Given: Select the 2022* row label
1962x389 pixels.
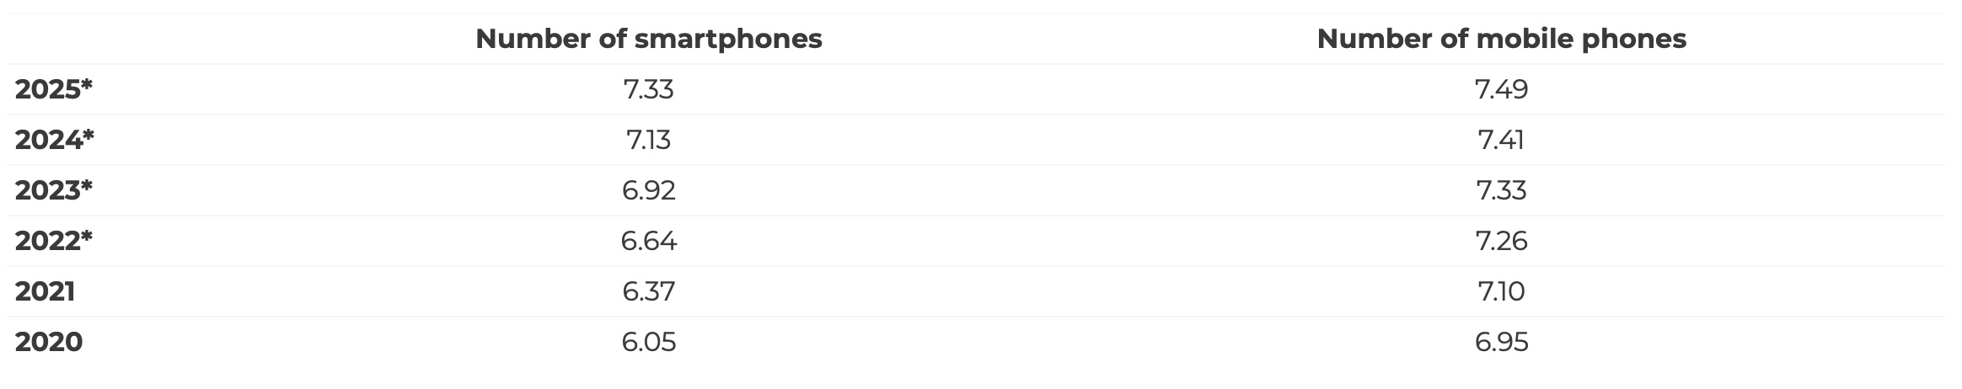Looking at the screenshot, I should (x=54, y=241).
